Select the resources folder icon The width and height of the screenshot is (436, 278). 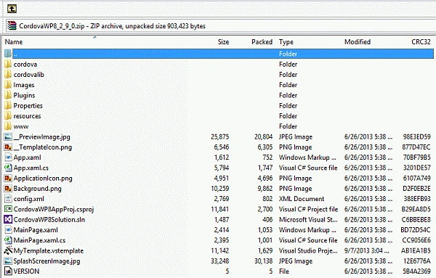coord(8,116)
